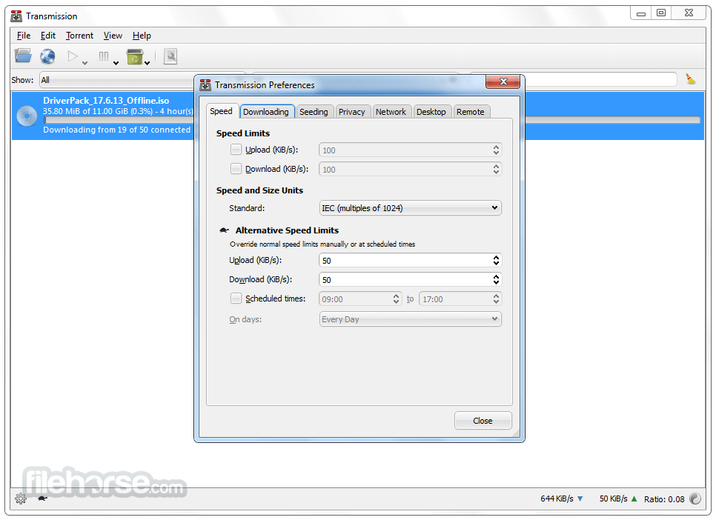Click the Transmission Preferences title icon
Viewport: 716px width, 520px height.
coord(205,85)
